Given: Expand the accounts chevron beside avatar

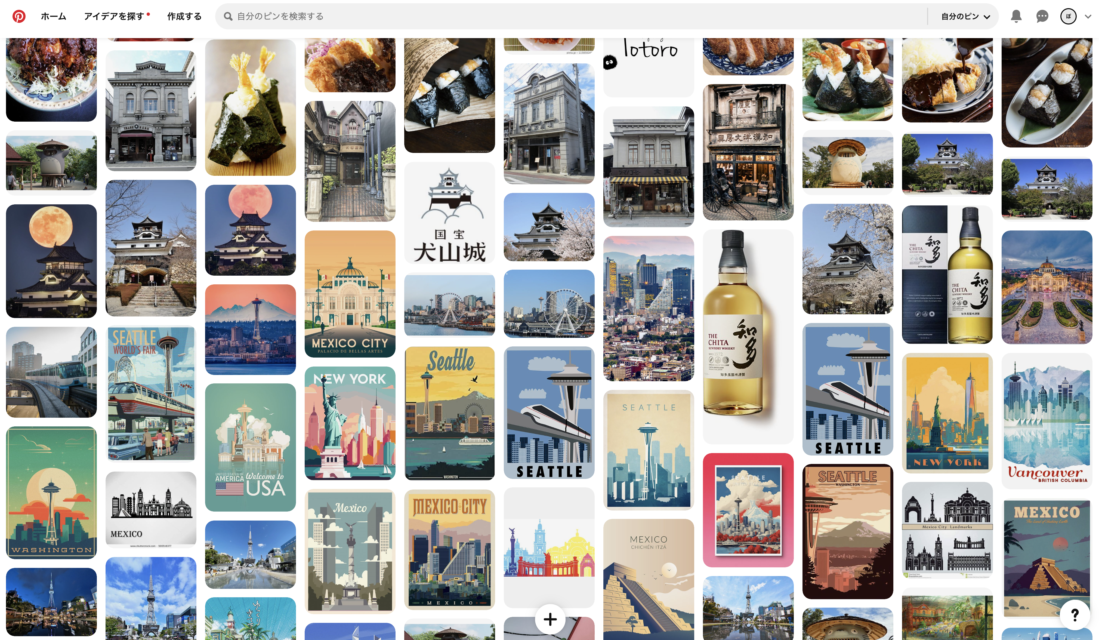Looking at the screenshot, I should tap(1088, 16).
